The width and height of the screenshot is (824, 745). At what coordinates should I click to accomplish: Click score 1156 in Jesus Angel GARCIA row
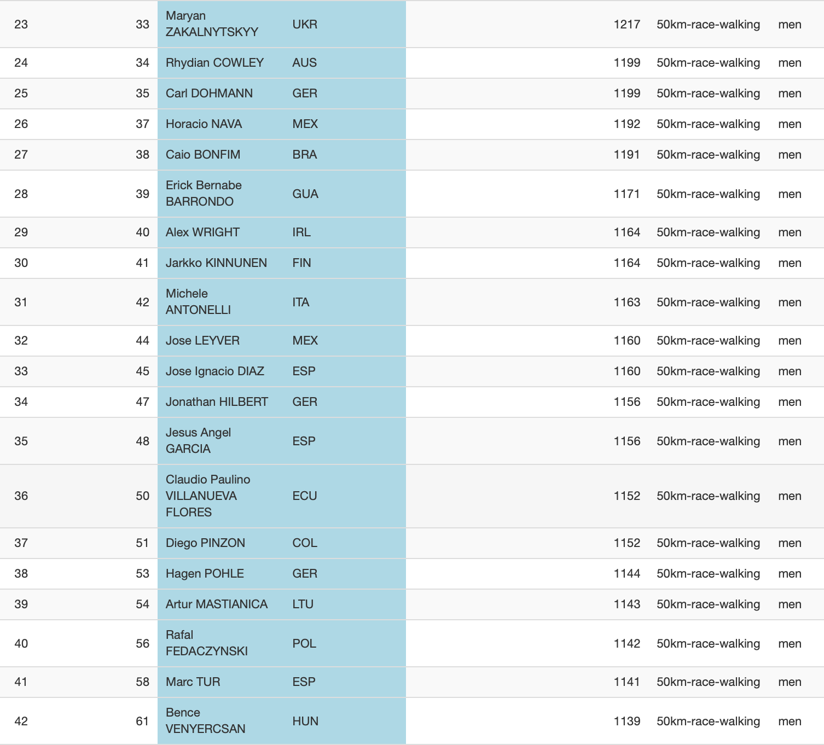tap(626, 441)
